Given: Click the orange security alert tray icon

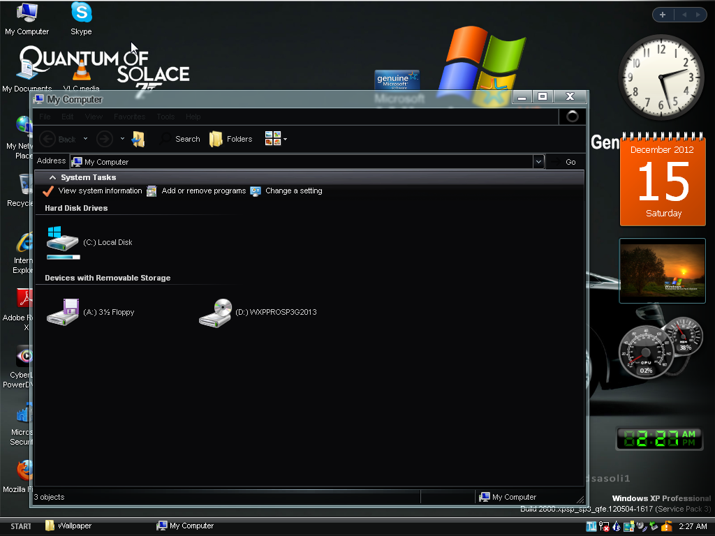Looking at the screenshot, I should 666,526.
